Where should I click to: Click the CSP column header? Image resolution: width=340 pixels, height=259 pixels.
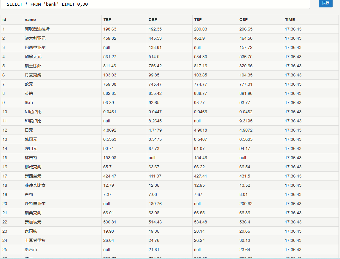[x=244, y=20]
